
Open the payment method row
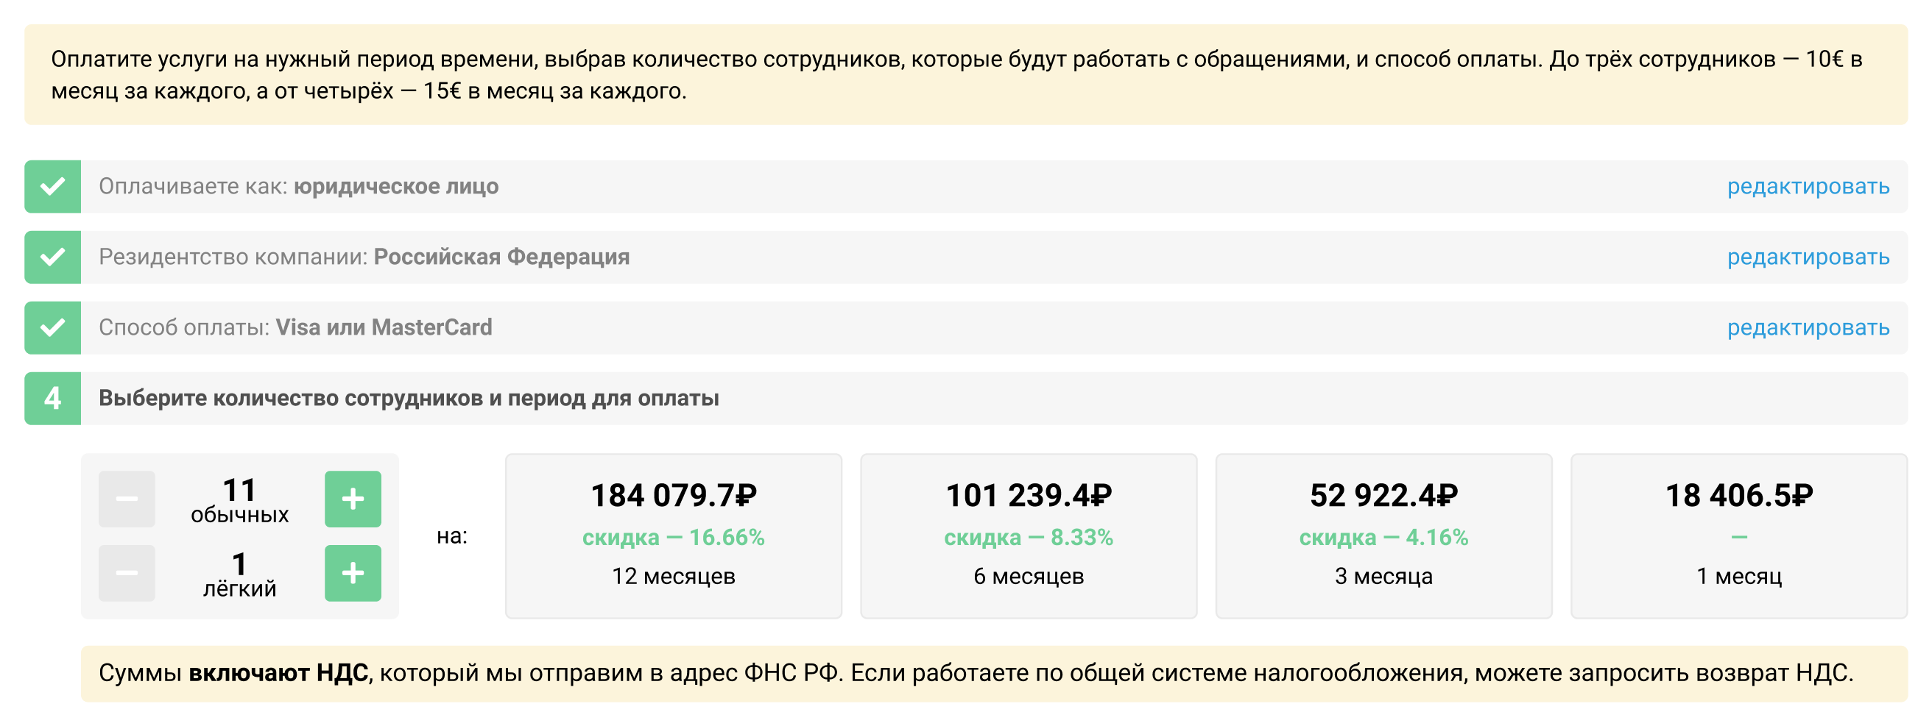click(x=966, y=327)
